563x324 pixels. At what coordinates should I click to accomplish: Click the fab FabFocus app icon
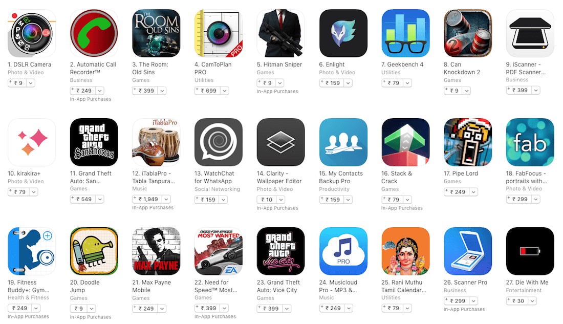530,142
